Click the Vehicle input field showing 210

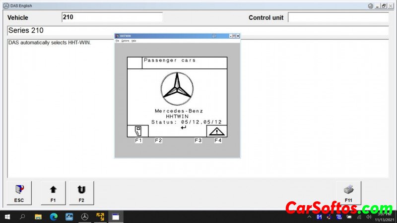click(x=112, y=17)
